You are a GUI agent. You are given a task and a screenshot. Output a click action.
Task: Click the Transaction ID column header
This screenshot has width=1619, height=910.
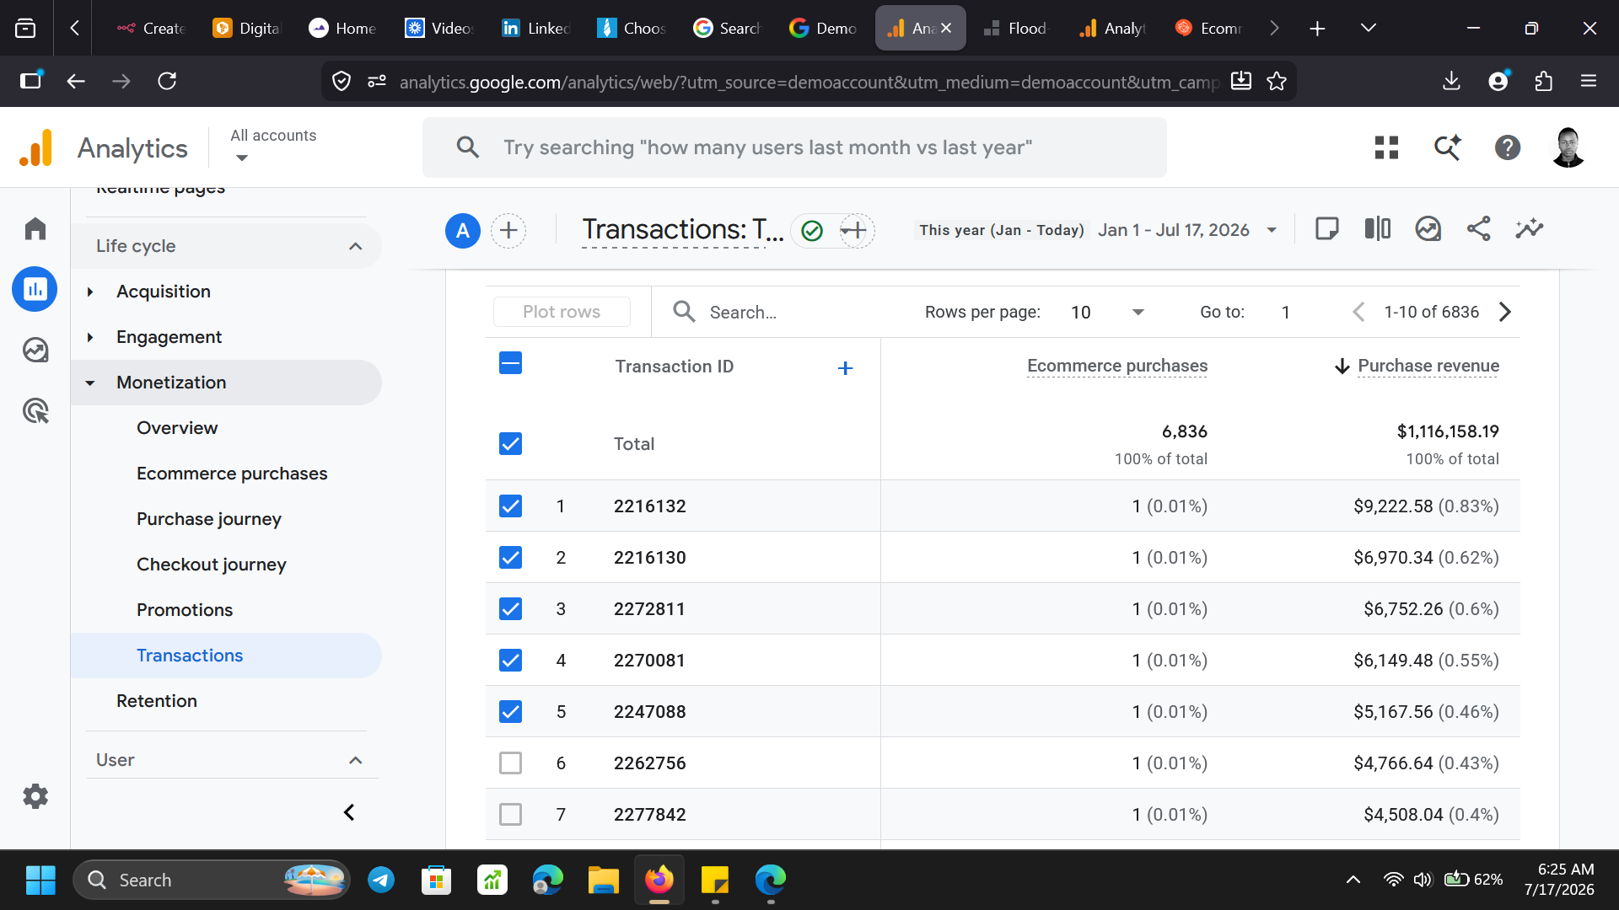675,367
